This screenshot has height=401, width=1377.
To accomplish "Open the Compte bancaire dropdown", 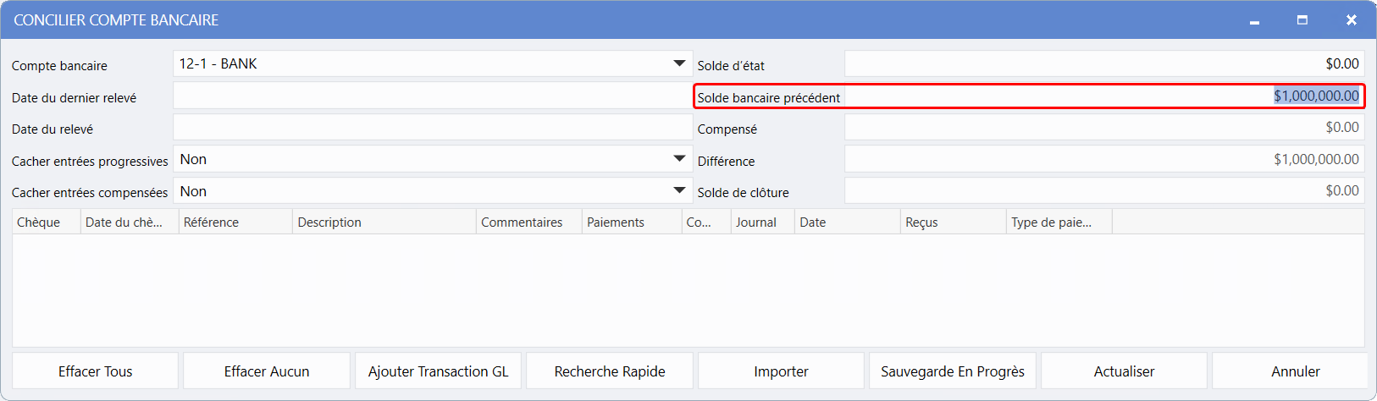I will (x=678, y=63).
